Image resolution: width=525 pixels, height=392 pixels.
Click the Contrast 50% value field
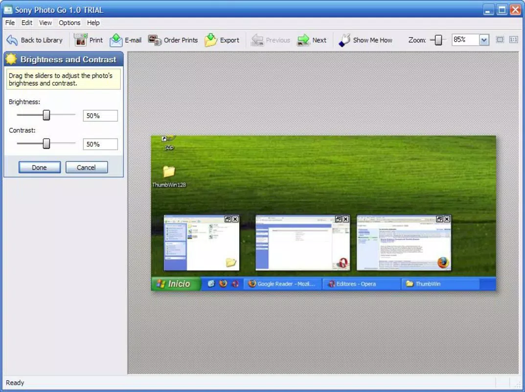100,144
